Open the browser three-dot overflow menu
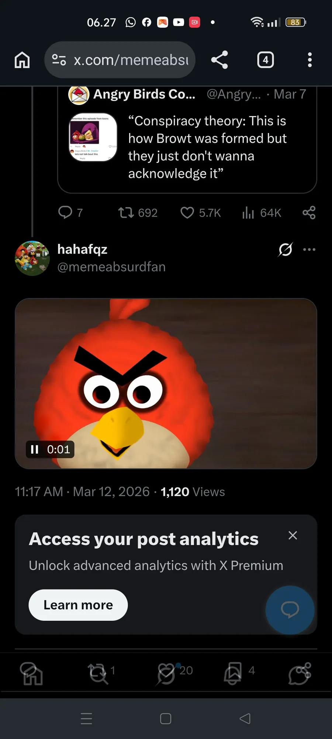 tap(310, 60)
